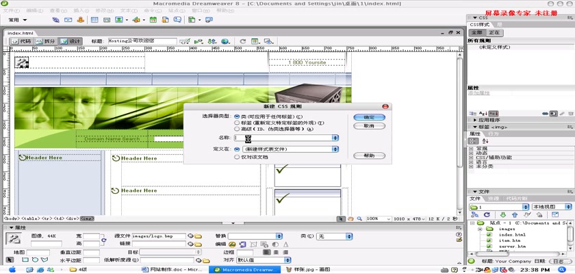
Task: Expand the 'CSS/辅助功能' attribute category
Action: click(471, 158)
